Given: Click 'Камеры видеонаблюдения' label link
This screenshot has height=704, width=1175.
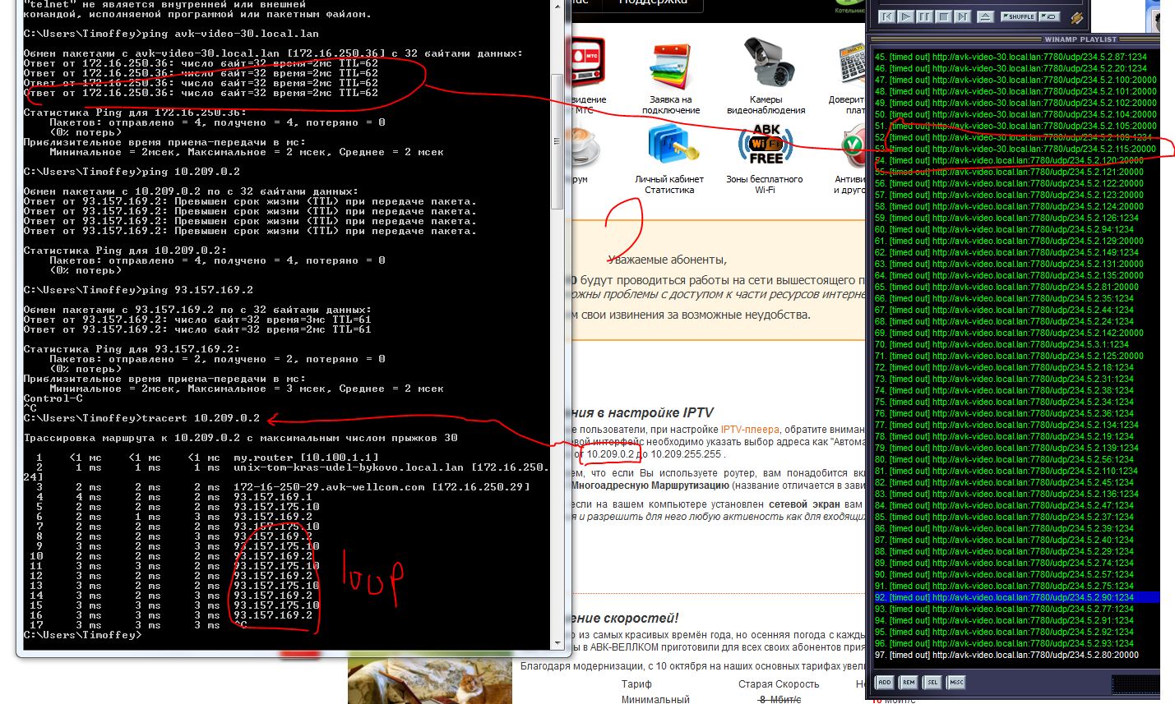Looking at the screenshot, I should pos(766,104).
